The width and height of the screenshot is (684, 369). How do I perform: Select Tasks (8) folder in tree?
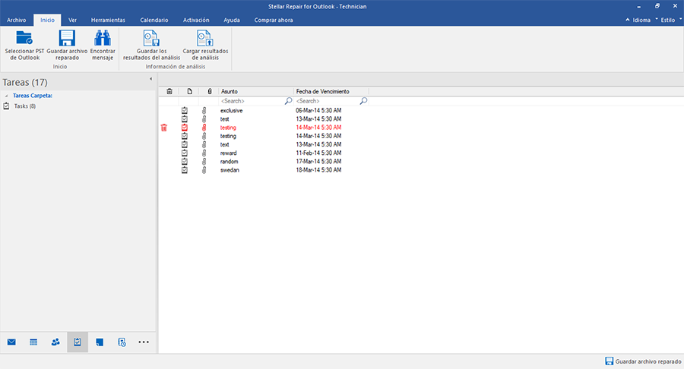pos(25,106)
